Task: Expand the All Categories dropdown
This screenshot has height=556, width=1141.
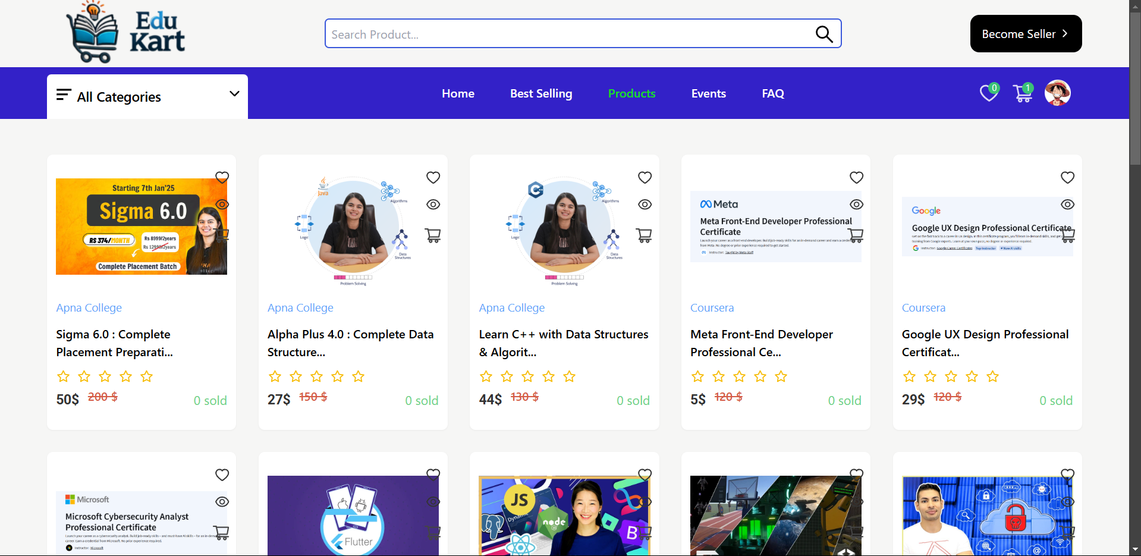Action: [x=147, y=96]
